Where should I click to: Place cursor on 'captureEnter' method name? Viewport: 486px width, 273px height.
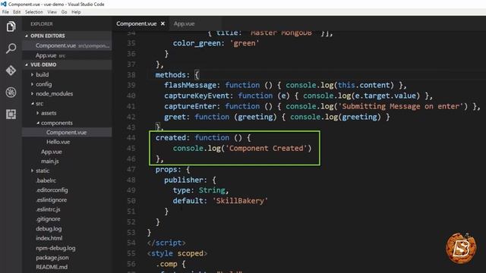pyautogui.click(x=191, y=106)
